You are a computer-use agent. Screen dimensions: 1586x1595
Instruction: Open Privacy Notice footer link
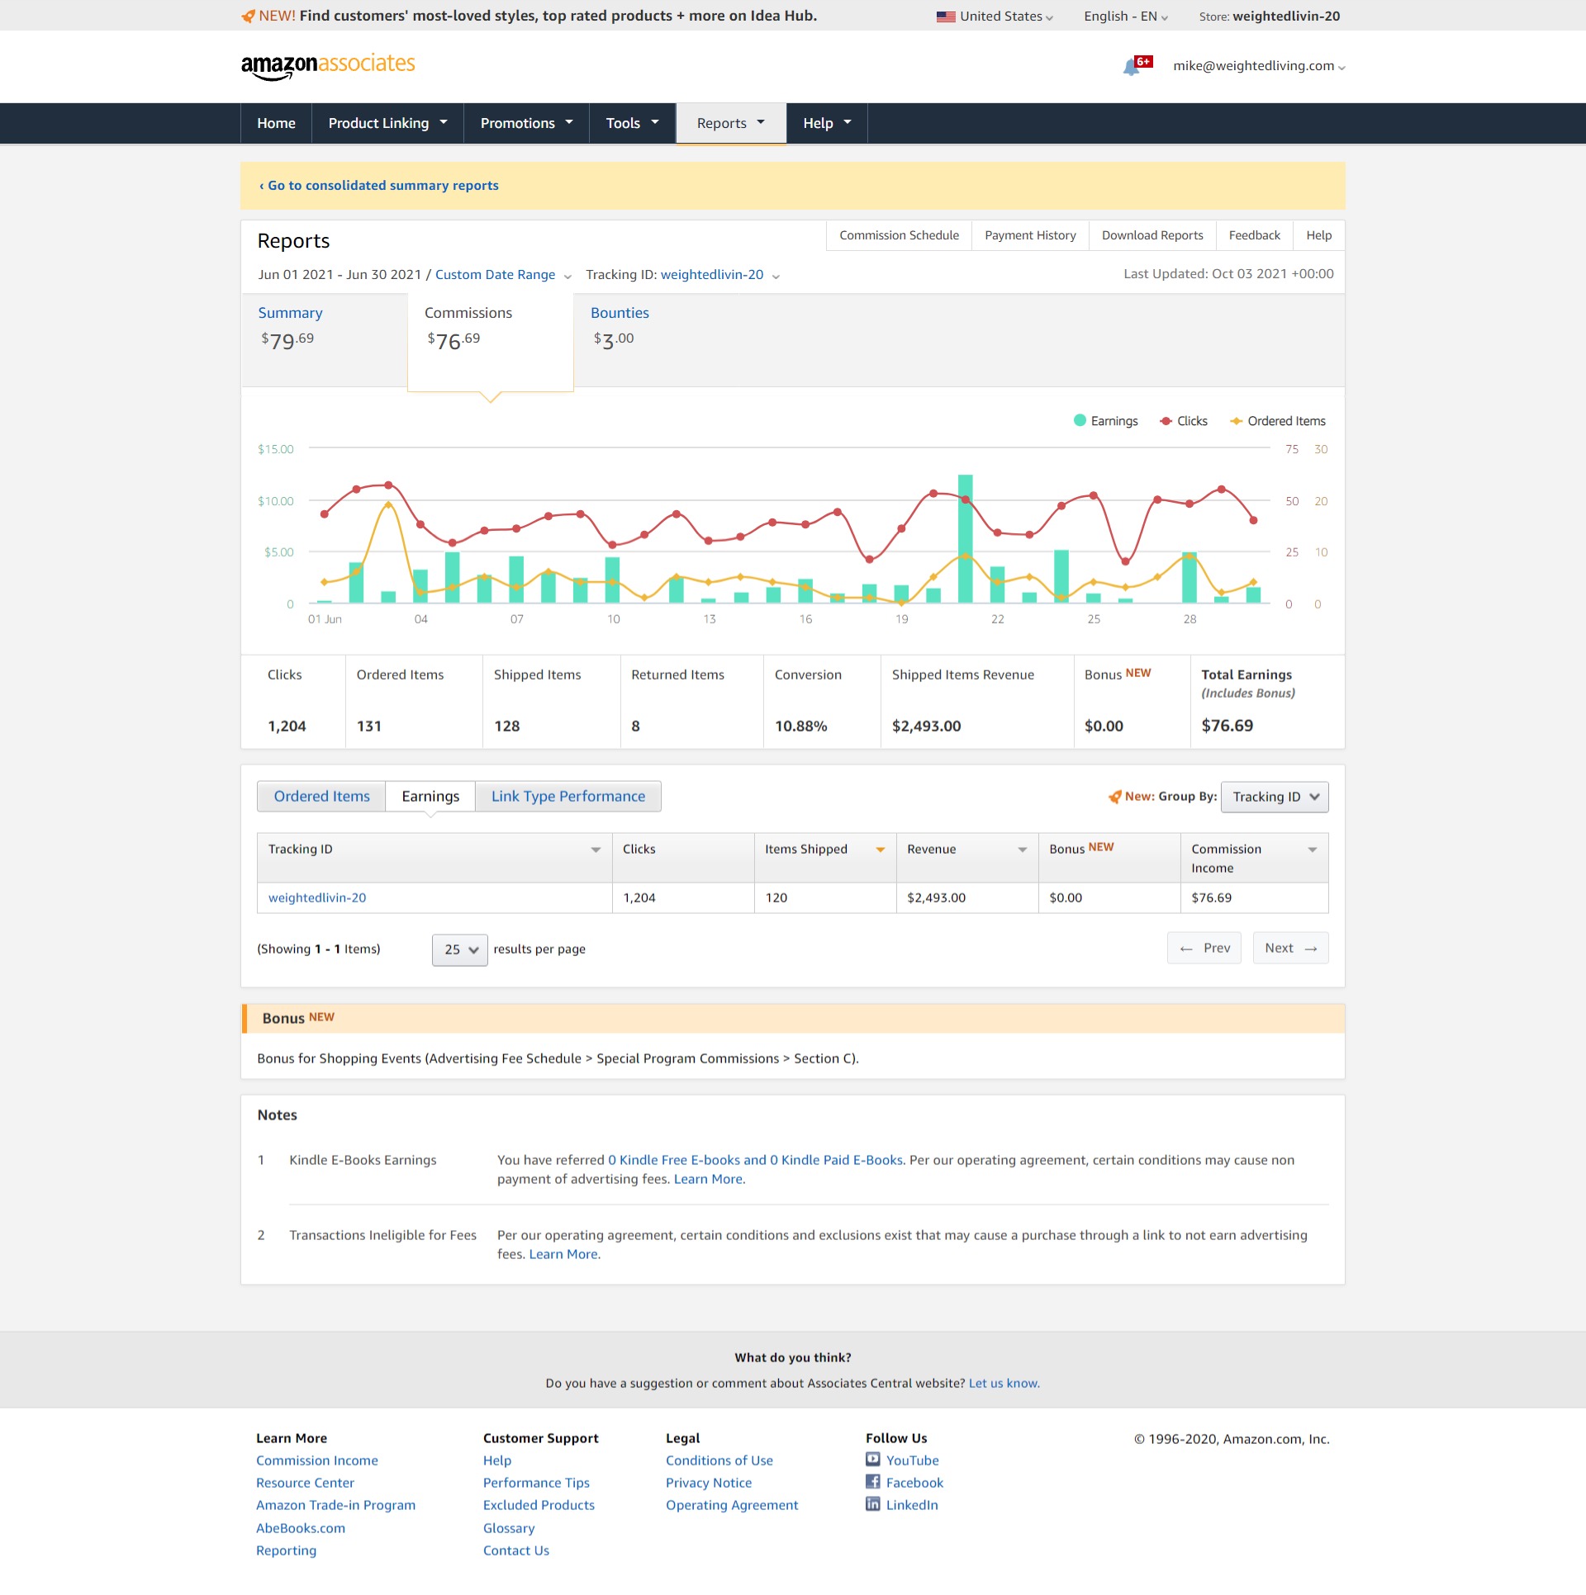tap(709, 1482)
